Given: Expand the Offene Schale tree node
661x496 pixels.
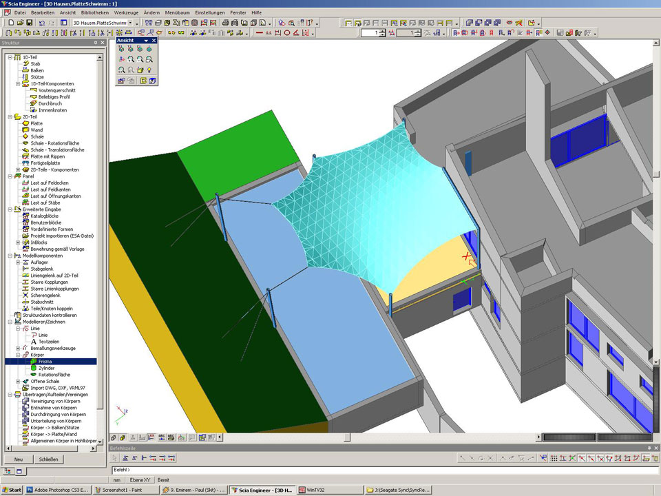Looking at the screenshot, I should pyautogui.click(x=18, y=381).
